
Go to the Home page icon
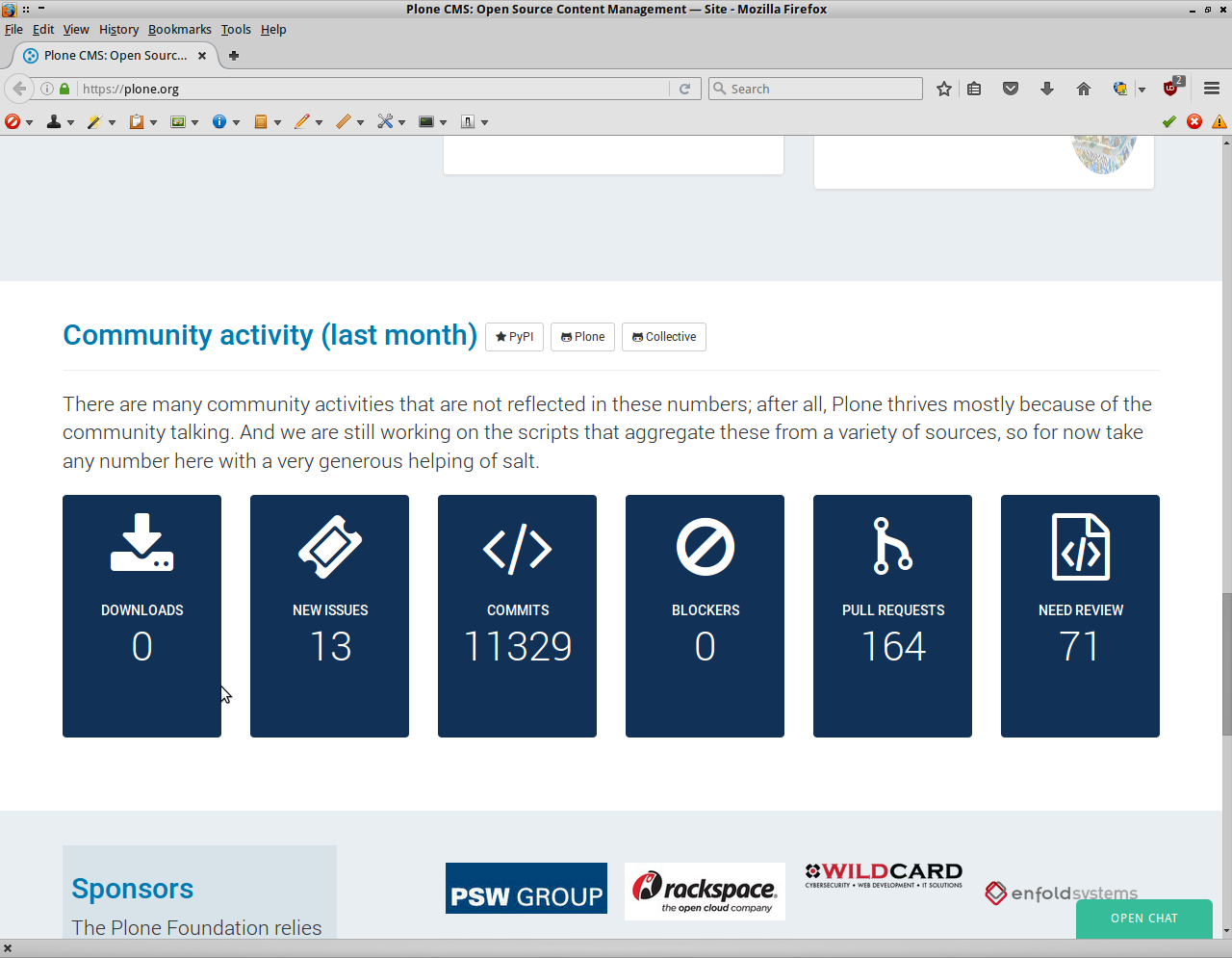click(1084, 89)
